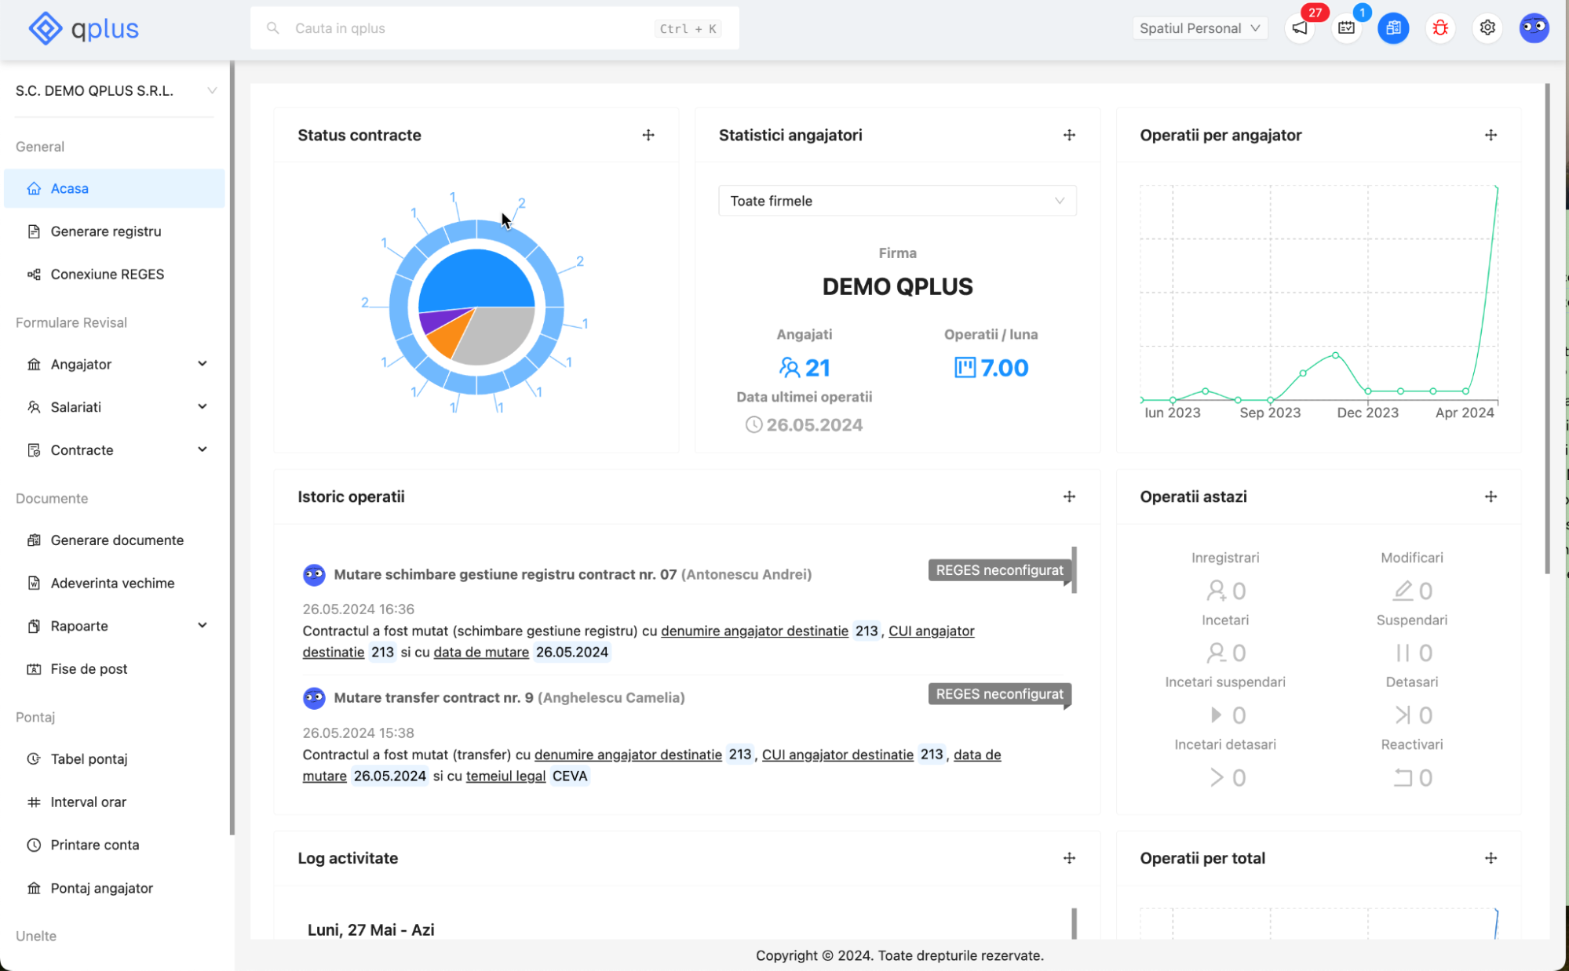This screenshot has width=1569, height=971.
Task: Open the calendar icon with 1 badge
Action: click(x=1347, y=28)
